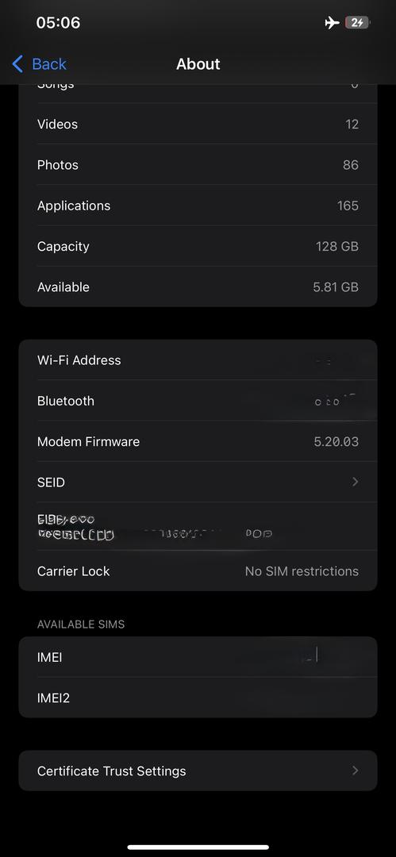Select the SEID row

tap(198, 482)
